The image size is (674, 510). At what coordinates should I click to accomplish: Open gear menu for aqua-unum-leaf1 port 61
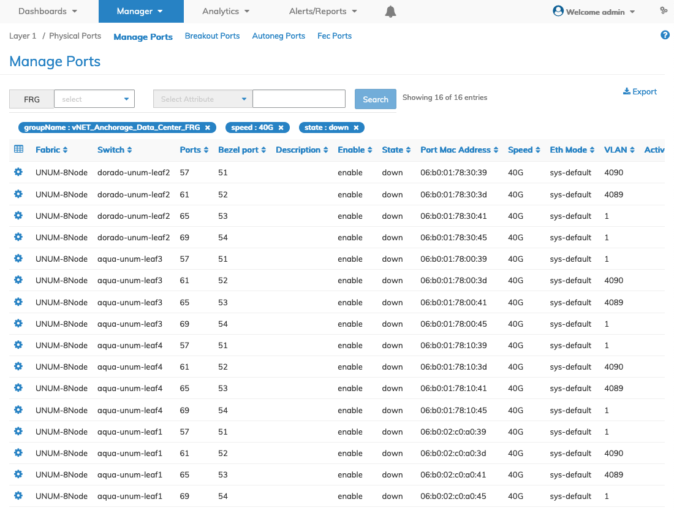pyautogui.click(x=18, y=453)
